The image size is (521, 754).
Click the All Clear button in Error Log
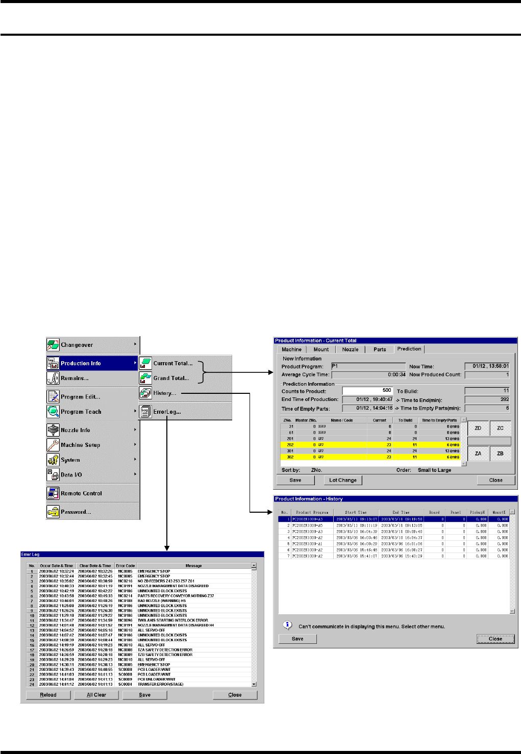point(96,695)
